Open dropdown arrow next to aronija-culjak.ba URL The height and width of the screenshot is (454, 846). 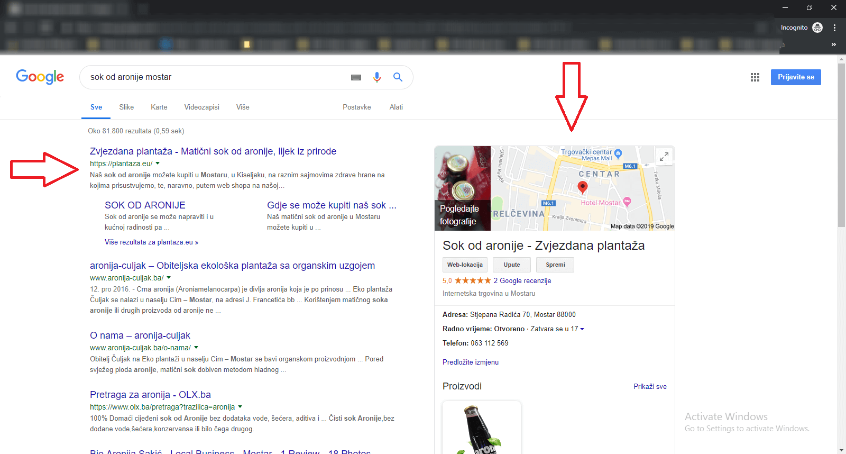pos(169,278)
